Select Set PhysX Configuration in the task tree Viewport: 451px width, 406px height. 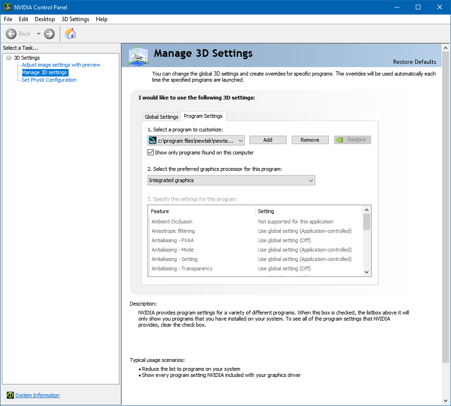[x=49, y=79]
